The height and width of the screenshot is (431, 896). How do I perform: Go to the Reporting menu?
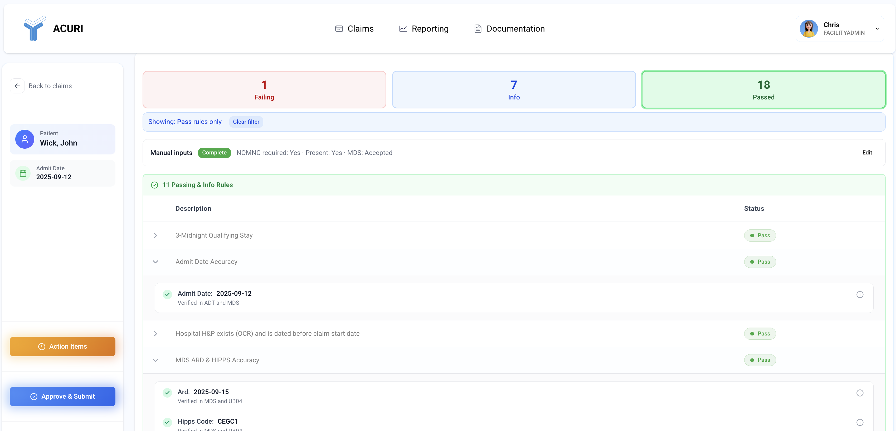424,28
